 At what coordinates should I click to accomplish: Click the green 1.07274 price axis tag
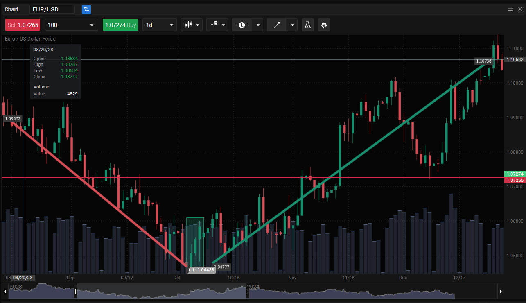(x=515, y=174)
